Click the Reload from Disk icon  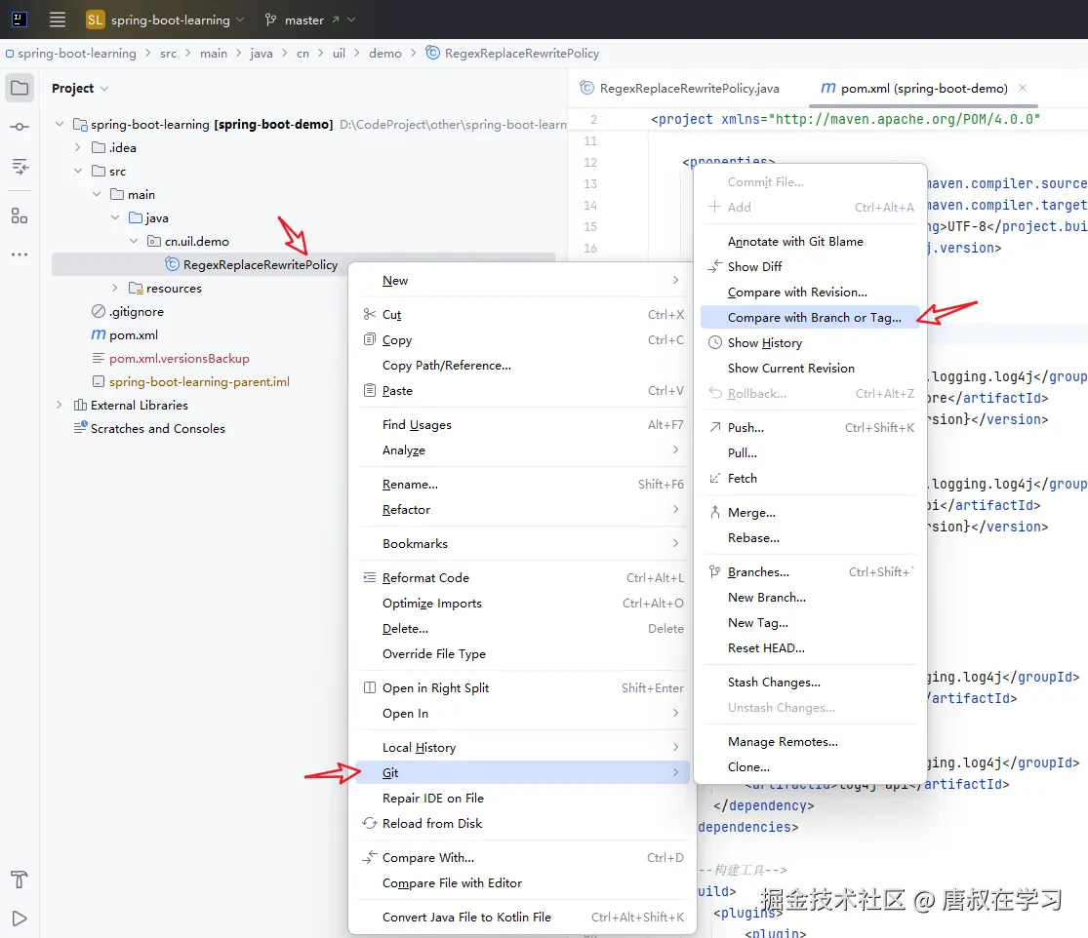pos(370,823)
